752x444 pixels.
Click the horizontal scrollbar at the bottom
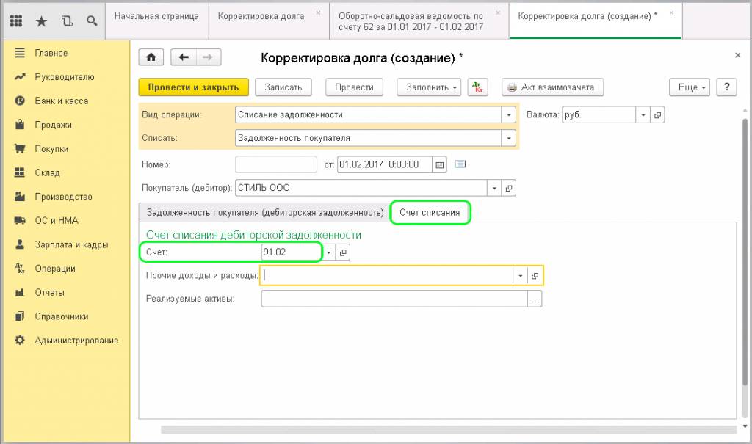(449, 429)
